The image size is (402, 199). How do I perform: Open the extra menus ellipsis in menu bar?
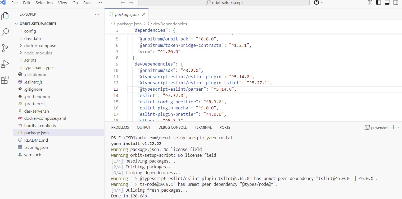[x=100, y=3]
